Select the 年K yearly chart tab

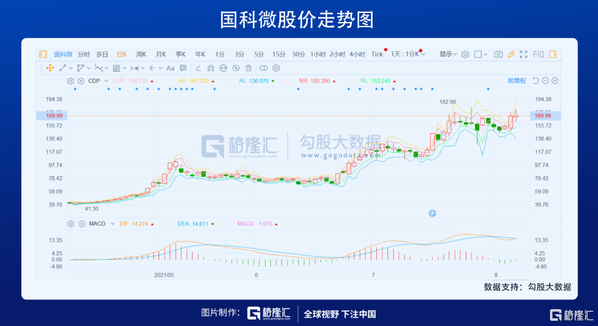click(x=200, y=54)
